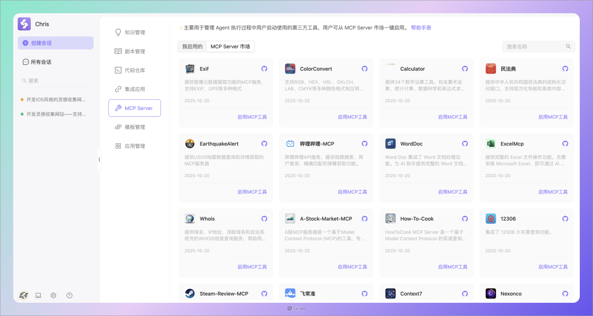Click the GitHub icon for ColorConvert
This screenshot has height=316, width=593.
(365, 69)
